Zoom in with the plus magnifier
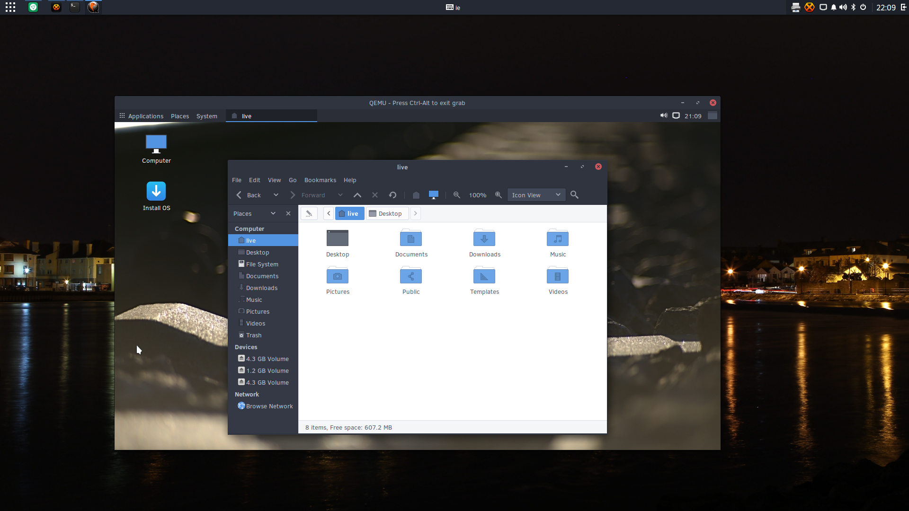 pos(499,195)
